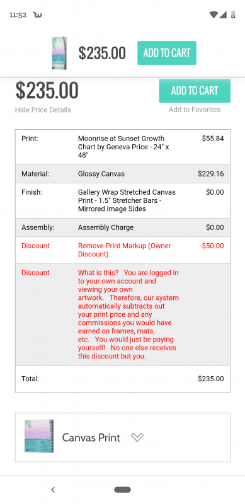245x504 pixels.
Task: Tap the battery status icon
Action: tap(233, 14)
